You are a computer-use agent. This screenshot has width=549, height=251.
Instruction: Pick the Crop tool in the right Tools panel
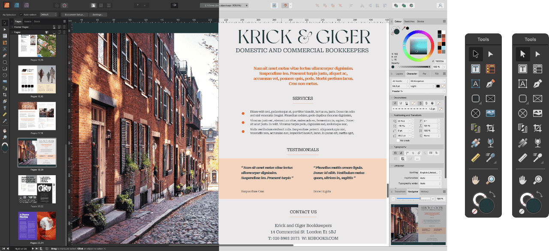coord(537,128)
